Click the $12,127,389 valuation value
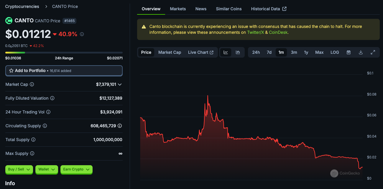This screenshot has height=189, width=383. pyautogui.click(x=111, y=98)
